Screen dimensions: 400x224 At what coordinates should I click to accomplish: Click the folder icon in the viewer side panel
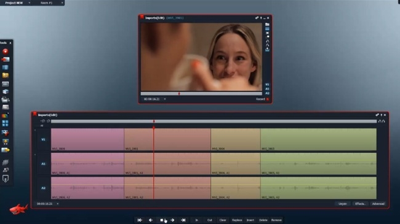[267, 25]
